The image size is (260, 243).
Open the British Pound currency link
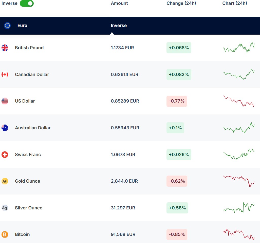click(x=29, y=48)
